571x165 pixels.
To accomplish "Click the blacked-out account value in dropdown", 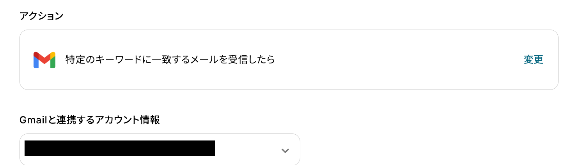I will tap(120, 148).
